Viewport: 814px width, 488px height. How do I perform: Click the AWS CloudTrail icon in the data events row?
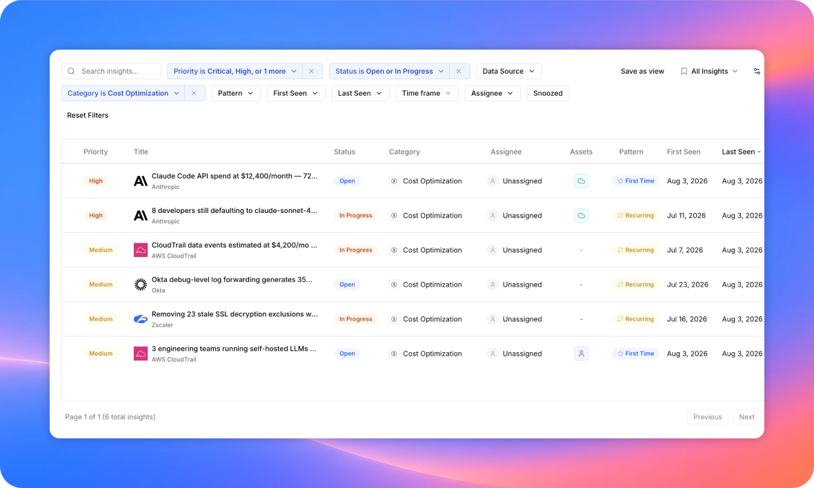tap(141, 250)
